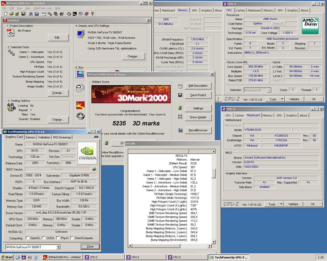Enable the OpenCL checkbox in GPU-Z

pos(27,238)
